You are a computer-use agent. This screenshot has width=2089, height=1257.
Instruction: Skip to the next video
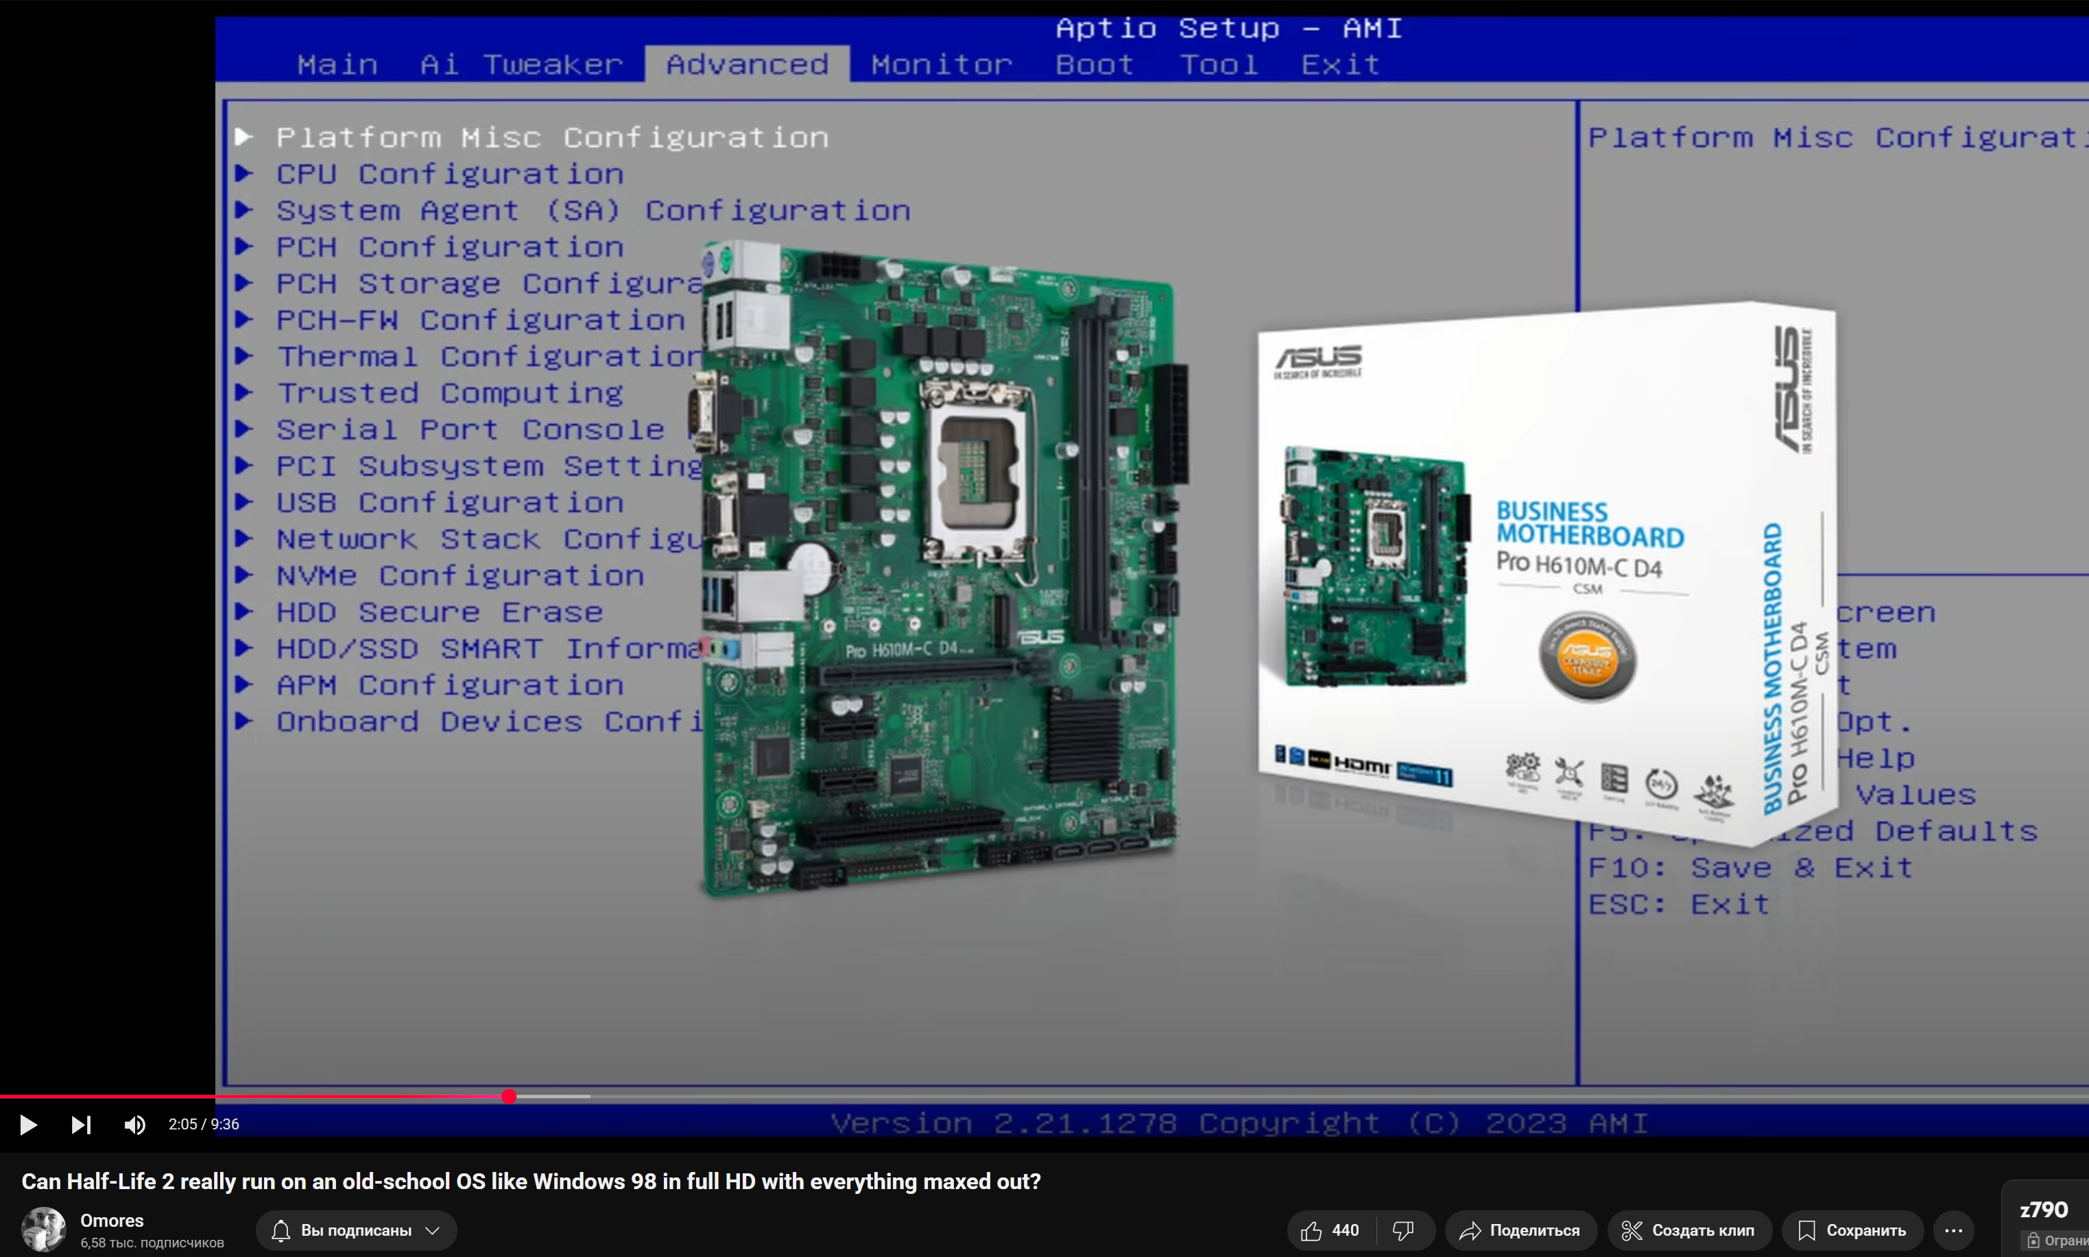[x=82, y=1124]
